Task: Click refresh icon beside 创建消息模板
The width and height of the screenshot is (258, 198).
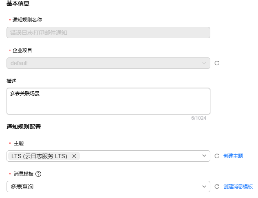Action: pyautogui.click(x=217, y=187)
